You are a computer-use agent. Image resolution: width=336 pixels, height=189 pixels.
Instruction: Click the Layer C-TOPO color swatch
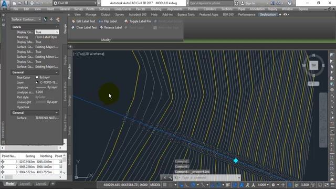[37, 82]
